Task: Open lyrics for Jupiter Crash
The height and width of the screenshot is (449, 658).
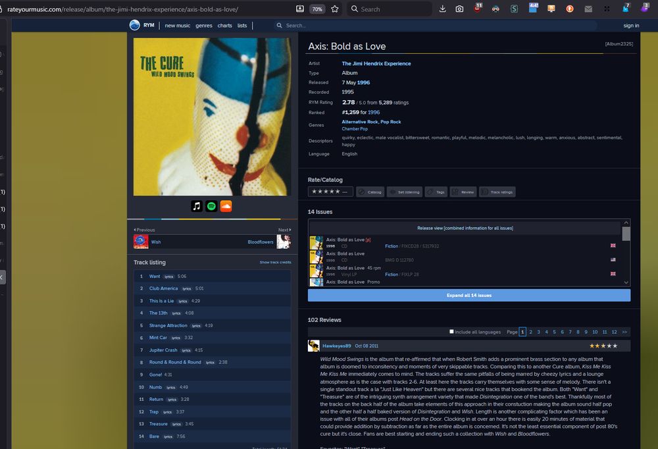Action: 186,350
